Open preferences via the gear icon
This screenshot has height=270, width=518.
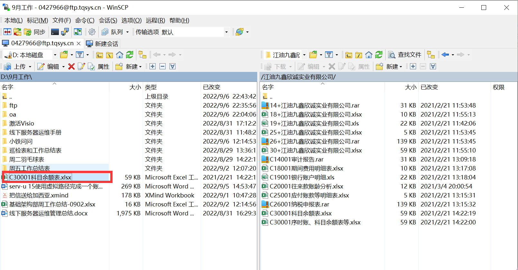(x=92, y=32)
